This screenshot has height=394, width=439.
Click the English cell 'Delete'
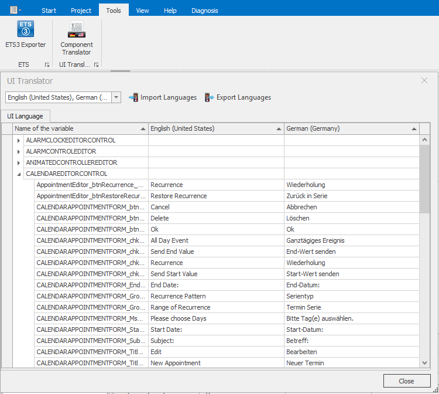coord(216,218)
